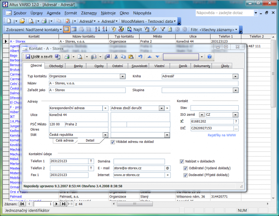The image size is (279, 216).
Task: Open the Záznamy menu
Action: tap(89, 13)
